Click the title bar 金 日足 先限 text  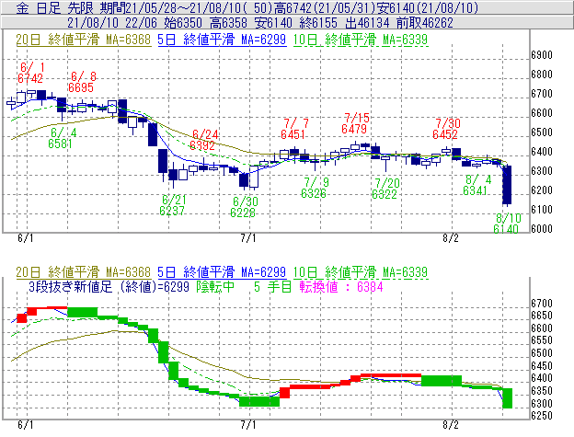57,8
